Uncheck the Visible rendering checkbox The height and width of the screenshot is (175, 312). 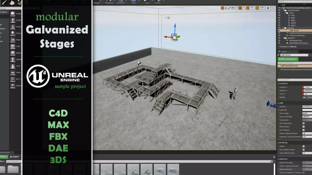[303, 146]
